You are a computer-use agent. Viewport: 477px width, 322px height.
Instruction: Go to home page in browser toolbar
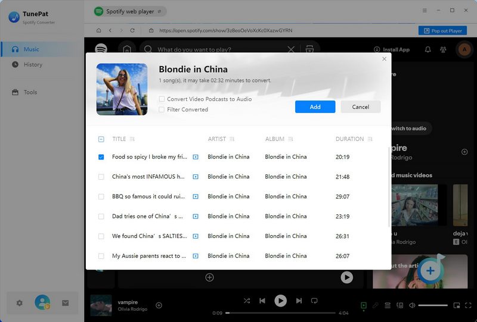point(98,30)
